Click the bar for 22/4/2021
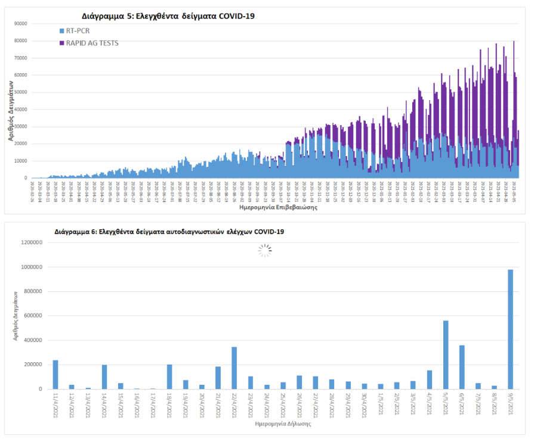The height and width of the screenshot is (442, 534). pyautogui.click(x=234, y=368)
